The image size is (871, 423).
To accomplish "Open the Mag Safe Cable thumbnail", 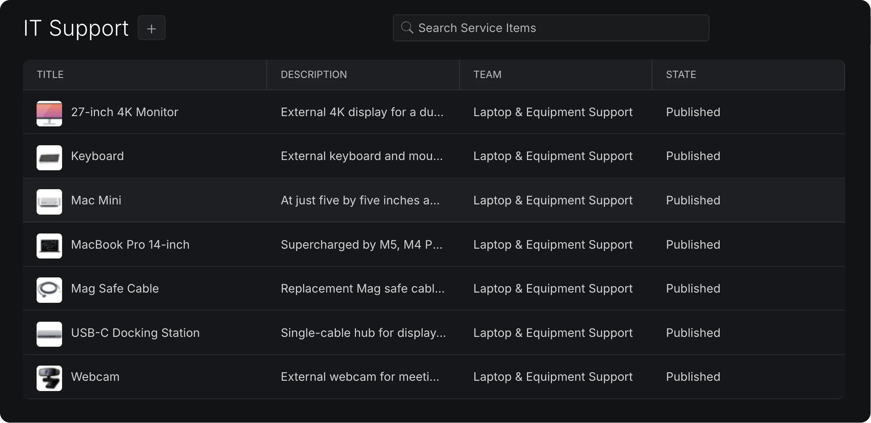I will click(x=49, y=290).
